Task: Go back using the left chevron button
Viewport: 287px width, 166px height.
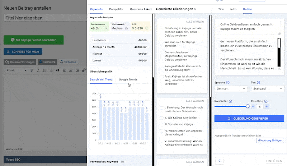Action: (219, 161)
